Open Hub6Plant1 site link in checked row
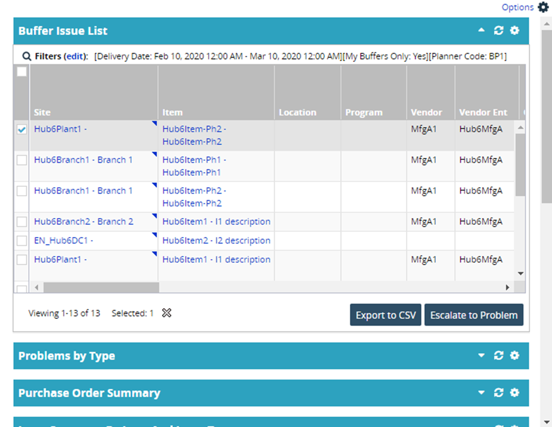 (x=61, y=129)
